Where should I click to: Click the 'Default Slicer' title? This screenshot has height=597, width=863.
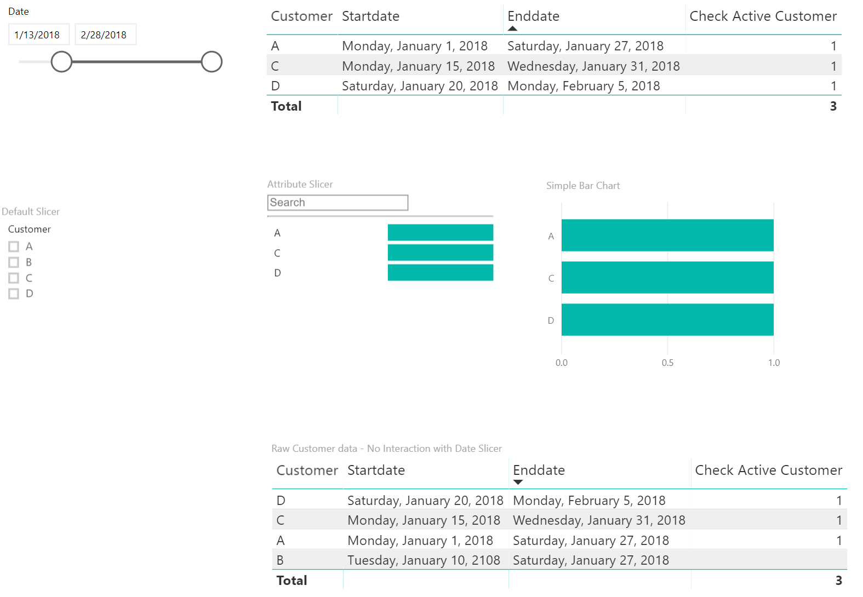[x=31, y=211]
